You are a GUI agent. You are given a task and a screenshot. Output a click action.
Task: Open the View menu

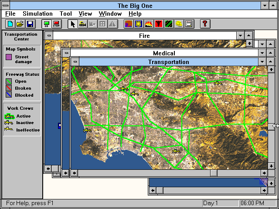(x=85, y=13)
